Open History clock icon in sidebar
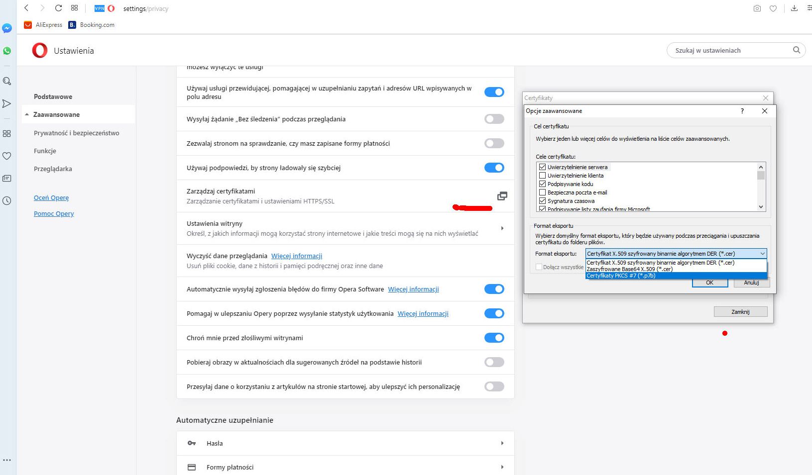The width and height of the screenshot is (812, 475). click(7, 201)
